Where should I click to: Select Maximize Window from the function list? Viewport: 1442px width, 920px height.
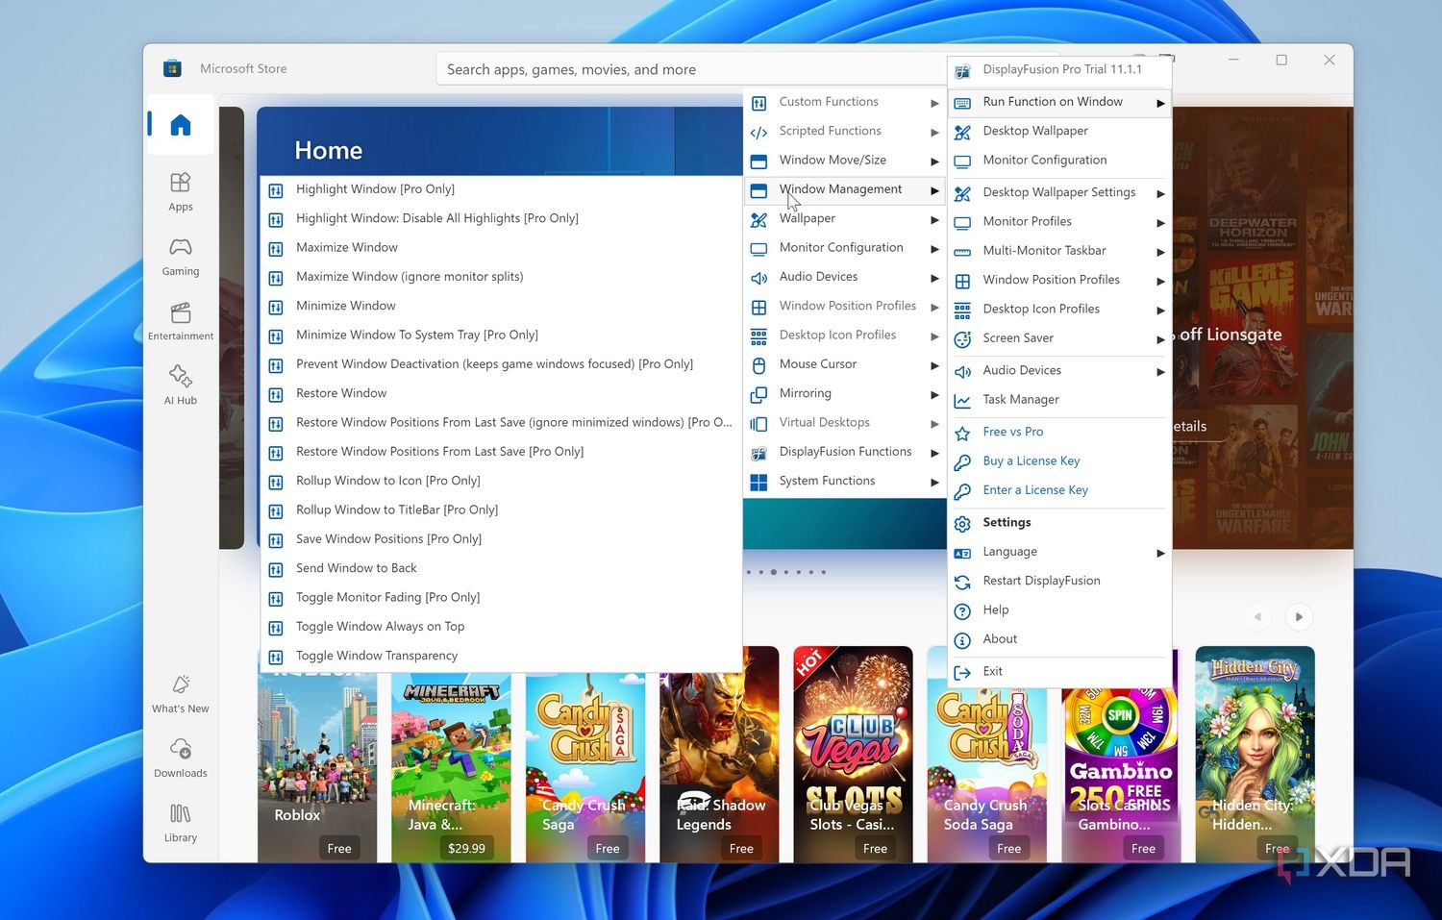tap(500, 248)
